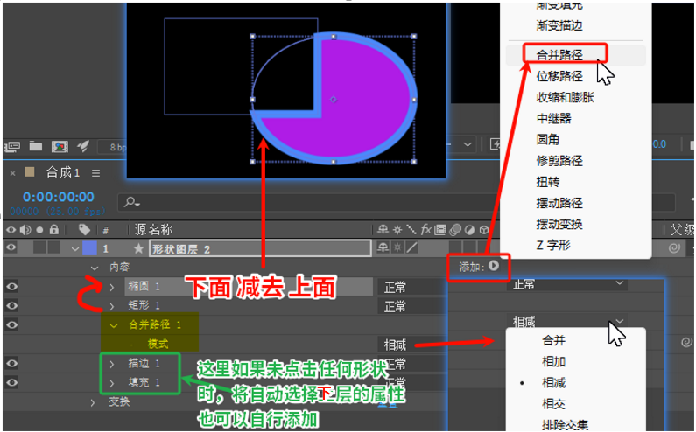Toggle continuous rasterize switch on 形状图层 2
Image resolution: width=696 pixels, height=432 pixels.
[397, 247]
